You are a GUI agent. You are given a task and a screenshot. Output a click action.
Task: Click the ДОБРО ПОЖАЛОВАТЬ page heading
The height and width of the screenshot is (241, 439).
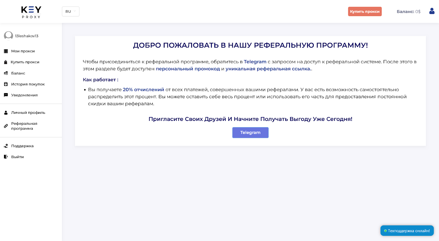pos(250,45)
